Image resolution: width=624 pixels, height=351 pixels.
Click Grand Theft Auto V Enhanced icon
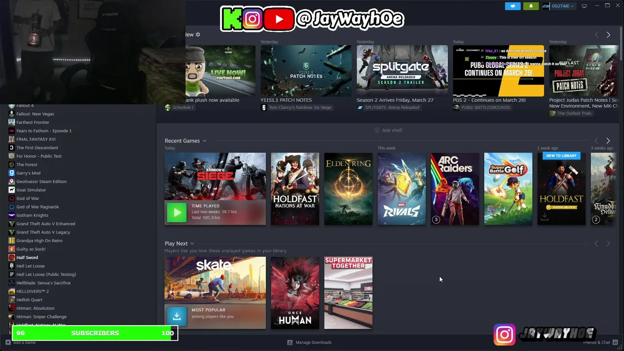[x=12, y=224]
